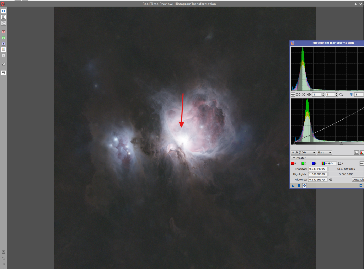Toggle the blue channel preview in left toolbar
364x269 pixels.
click(x=4, y=44)
